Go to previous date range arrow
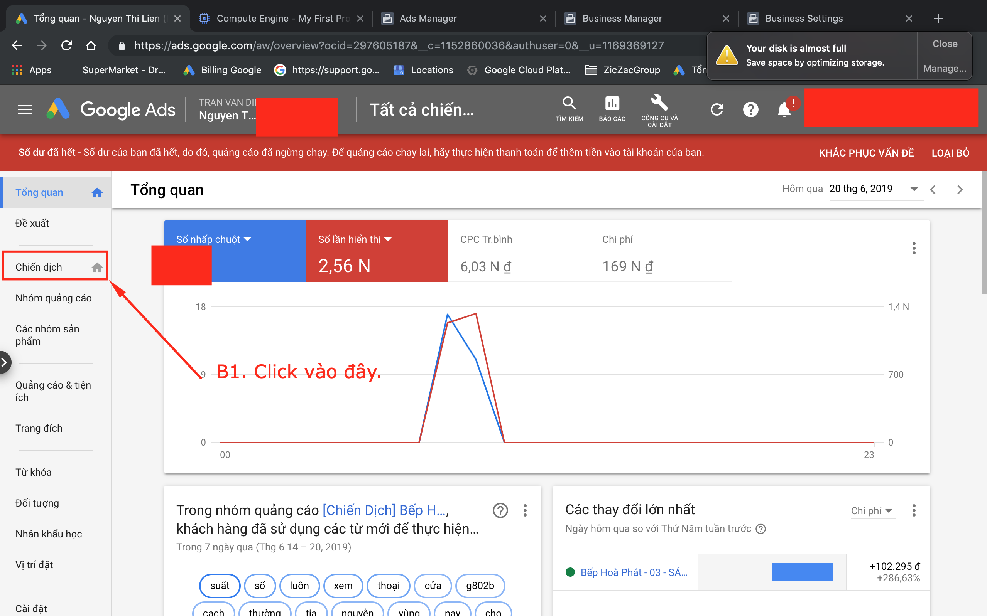Viewport: 987px width, 616px height. (933, 189)
